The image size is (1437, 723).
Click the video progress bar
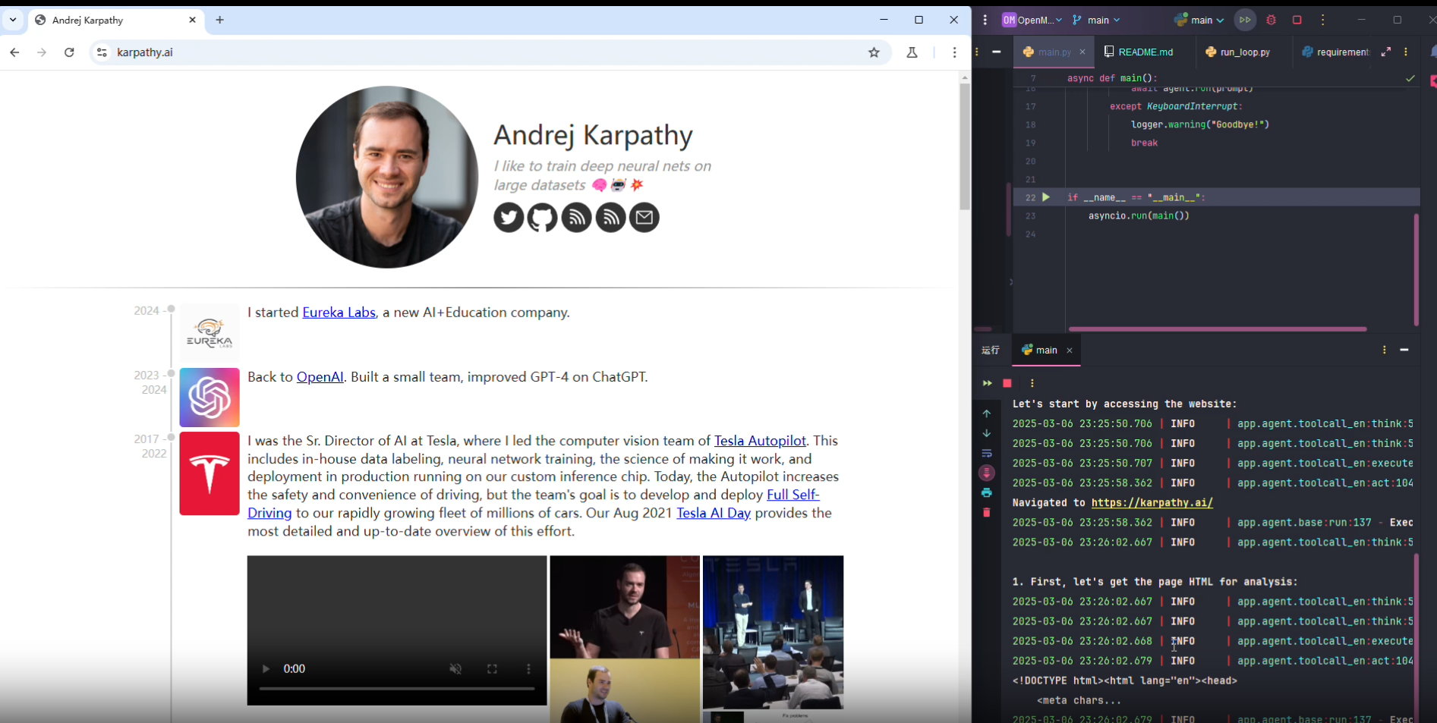[x=397, y=689]
